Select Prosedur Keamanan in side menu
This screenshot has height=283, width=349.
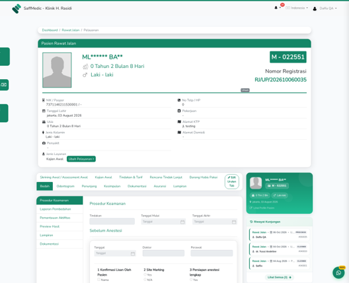(x=59, y=201)
